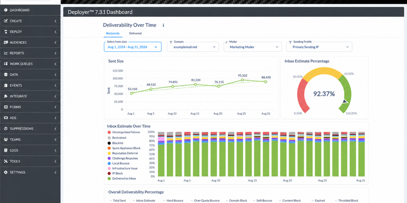Sort by the Throttled Block column header
Screen dimensions: 407x203
tap(346, 200)
